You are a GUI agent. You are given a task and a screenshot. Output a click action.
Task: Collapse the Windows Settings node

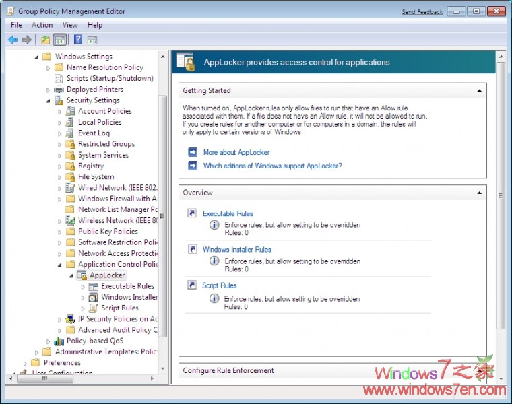pyautogui.click(x=36, y=57)
